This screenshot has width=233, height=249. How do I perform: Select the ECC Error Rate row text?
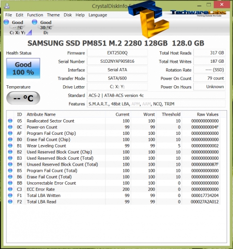pyautogui.click(x=41, y=189)
